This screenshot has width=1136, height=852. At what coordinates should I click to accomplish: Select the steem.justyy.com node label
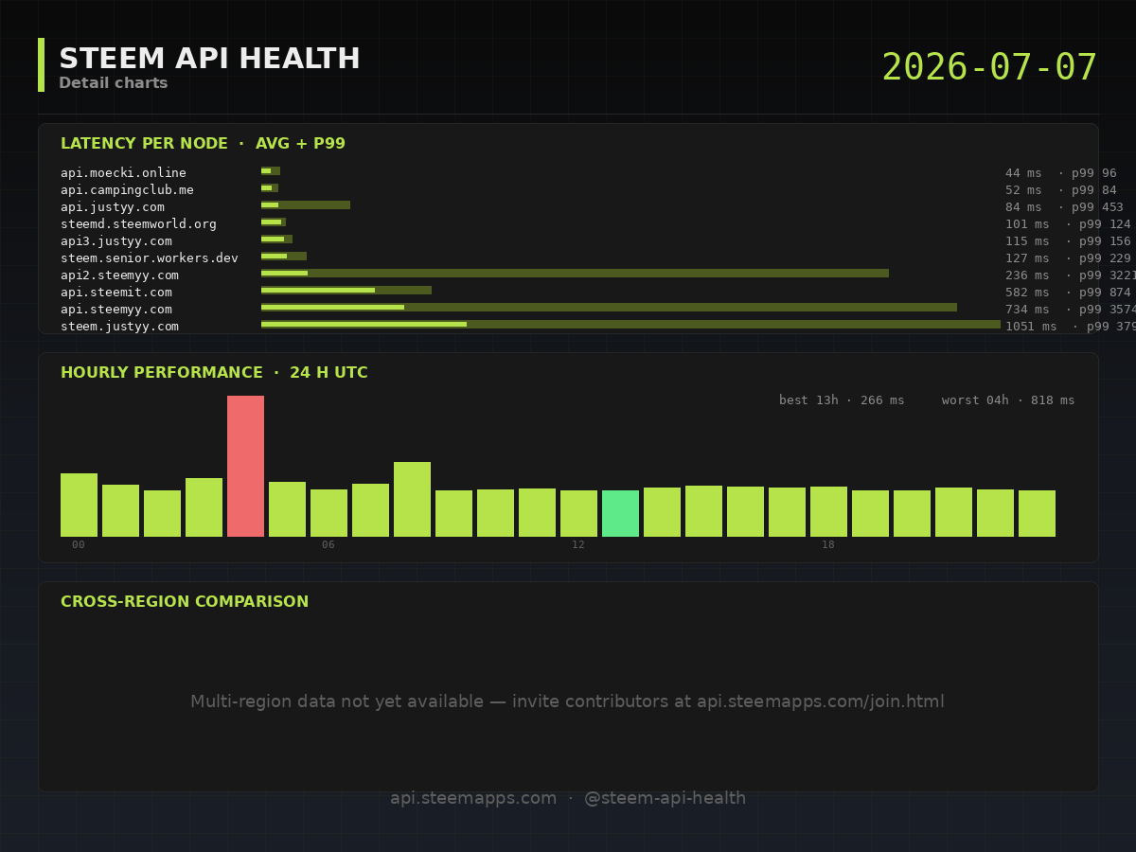pyautogui.click(x=119, y=327)
